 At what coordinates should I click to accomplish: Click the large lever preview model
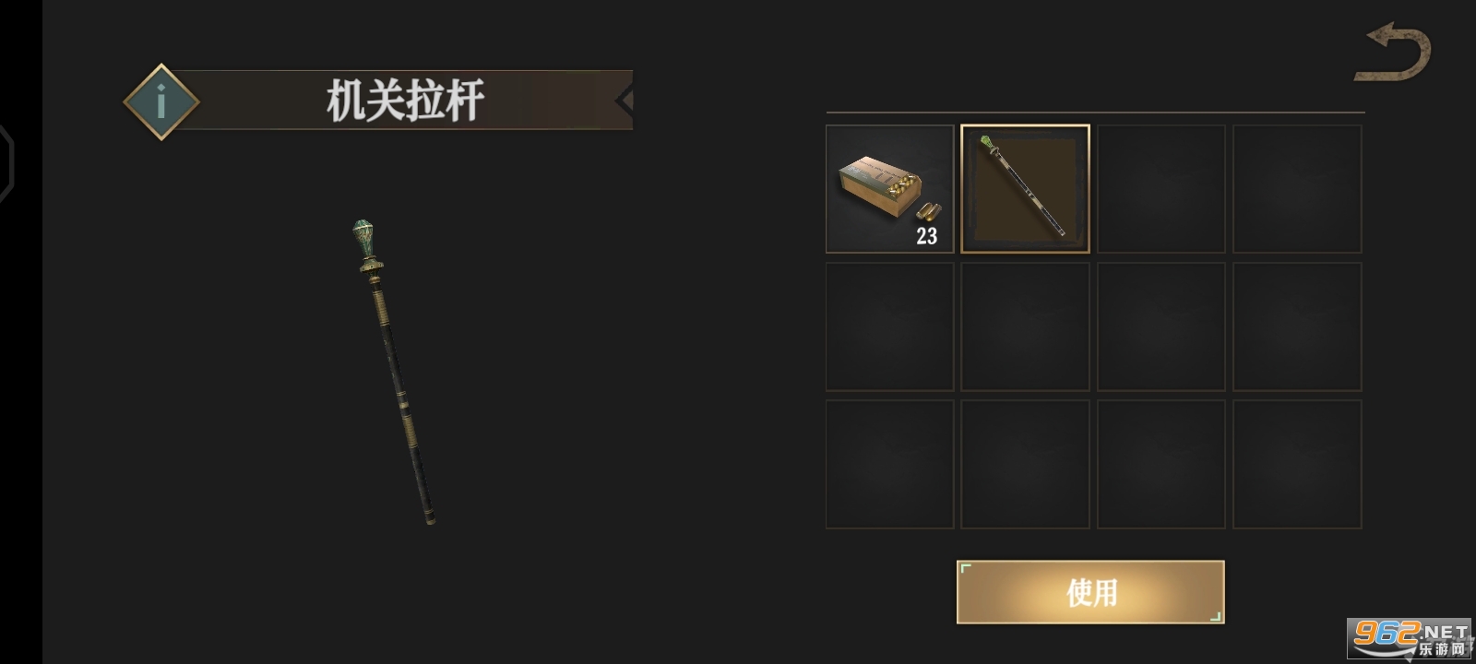(x=395, y=373)
